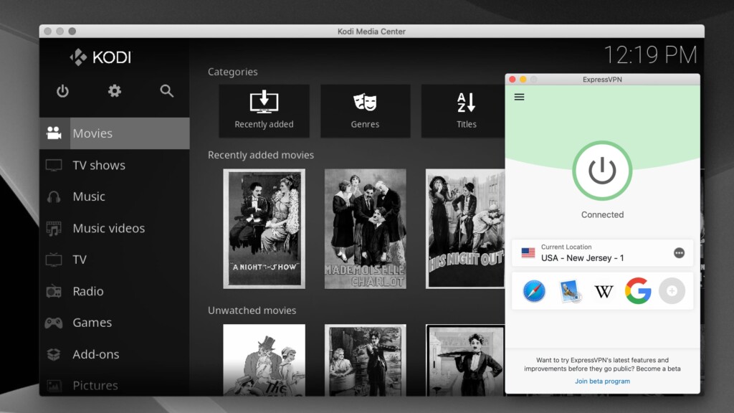Open second unwatched movie poster
734x413 pixels.
(365, 360)
